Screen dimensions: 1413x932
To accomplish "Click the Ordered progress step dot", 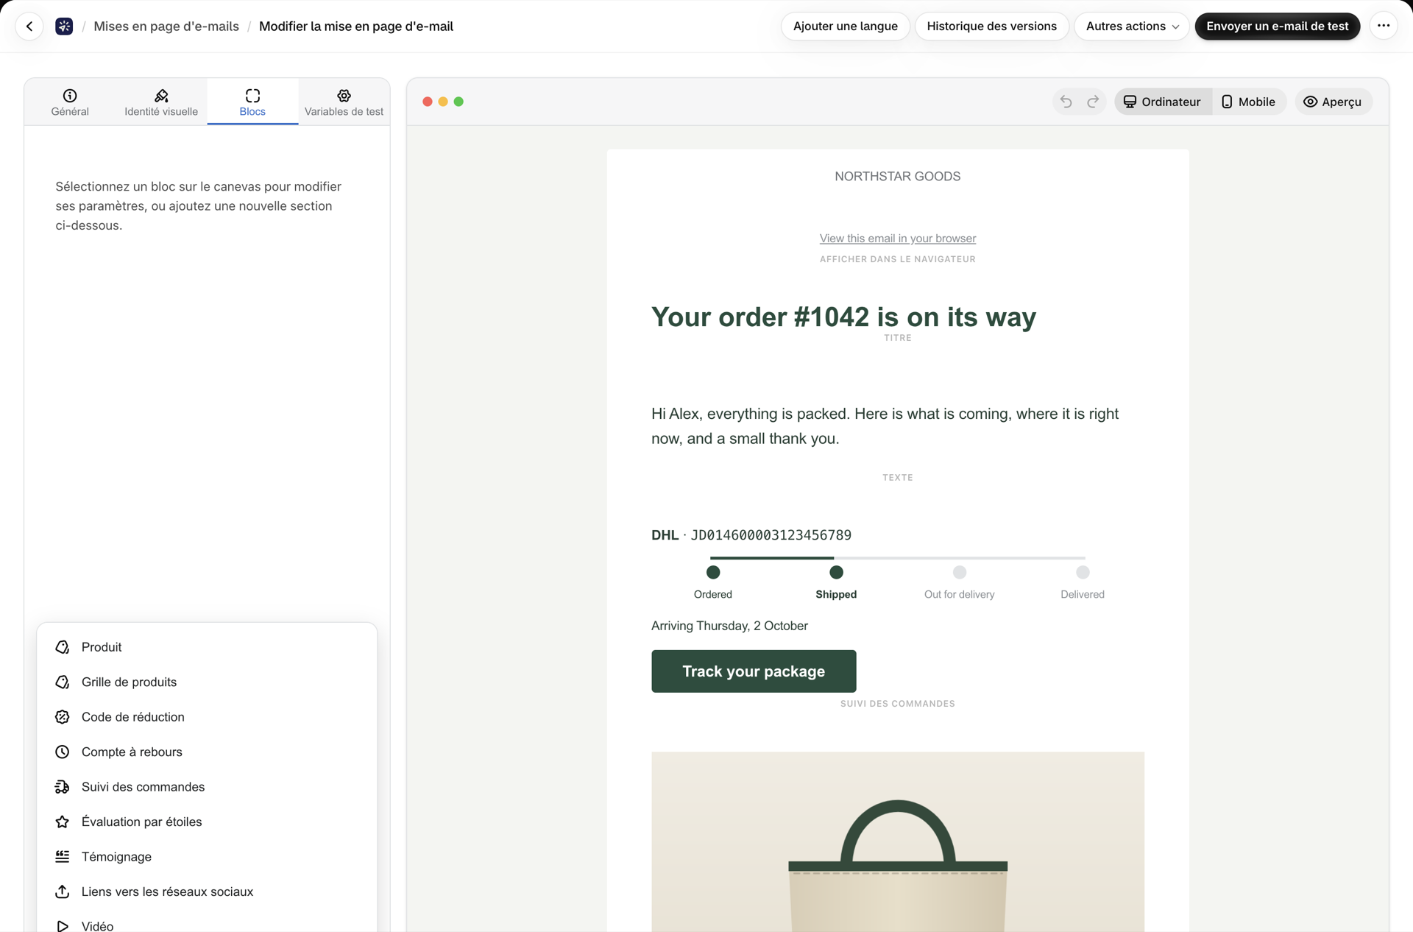I will [x=713, y=572].
